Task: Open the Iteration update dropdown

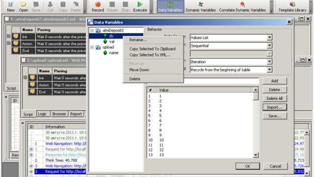Action: (x=269, y=61)
